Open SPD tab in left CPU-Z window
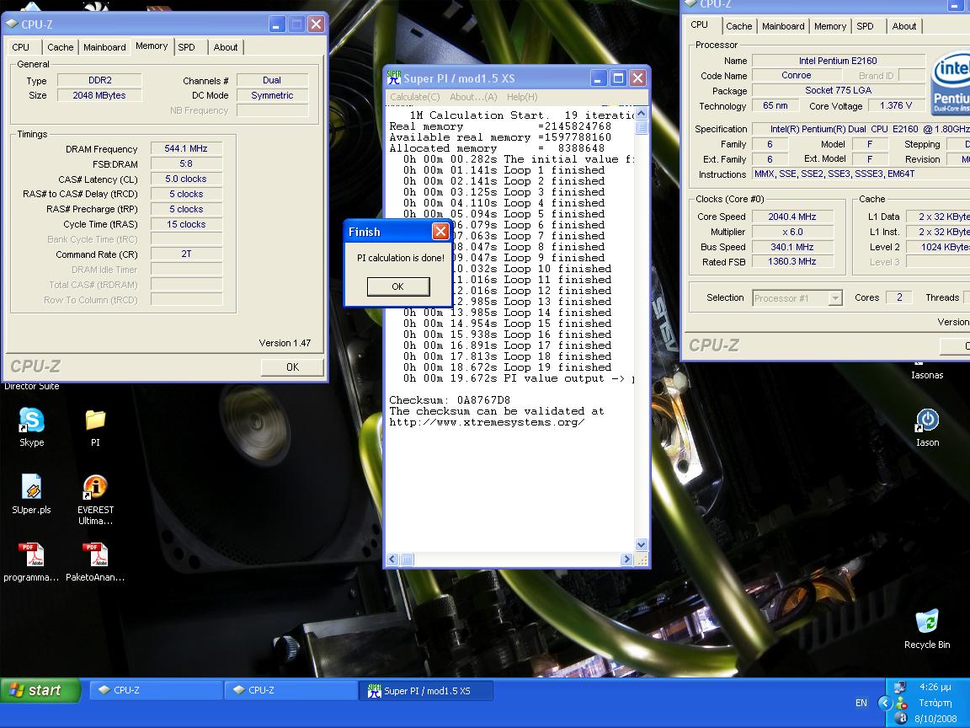970x728 pixels. (x=186, y=47)
